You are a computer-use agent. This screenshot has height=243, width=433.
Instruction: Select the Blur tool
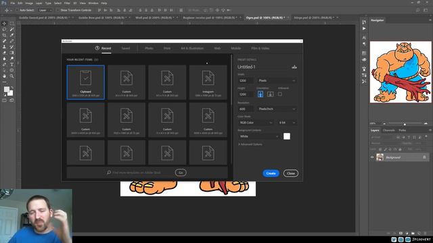[x=4, y=59]
